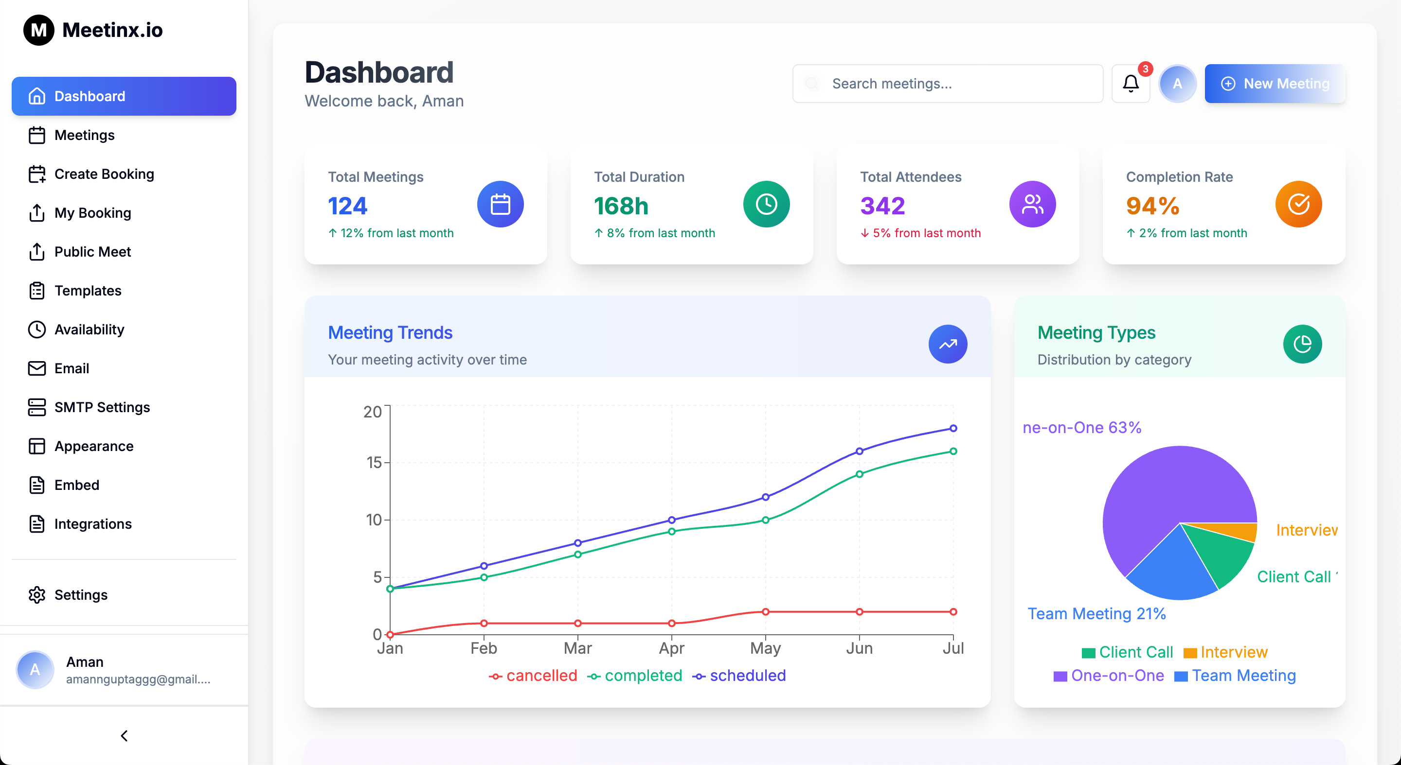Select SMTP Settings in the sidebar
The image size is (1401, 765).
[x=102, y=407]
